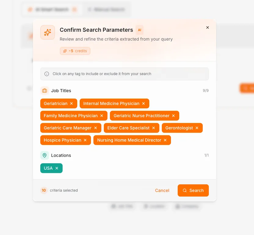This screenshot has height=235, width=254.
Task: Toggle the Geriatrician tag
Action: click(56, 103)
